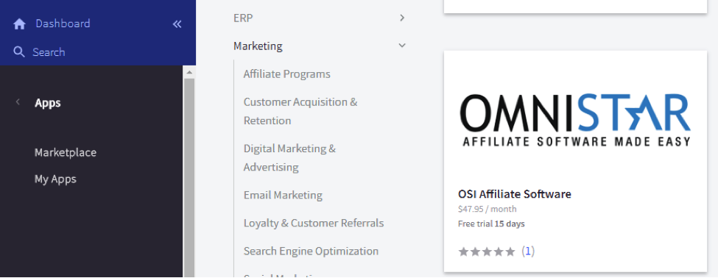Click the sidebar vertical scrollbar
This screenshot has height=278, width=718.
pyautogui.click(x=189, y=177)
